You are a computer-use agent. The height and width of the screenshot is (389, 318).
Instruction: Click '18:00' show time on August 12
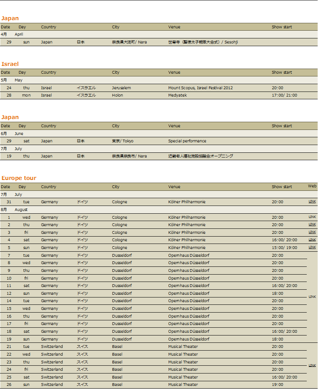coord(277,294)
